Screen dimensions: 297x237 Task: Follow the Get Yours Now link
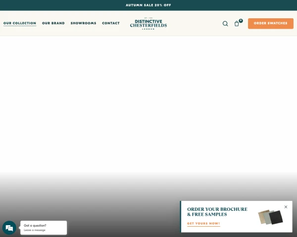203,224
